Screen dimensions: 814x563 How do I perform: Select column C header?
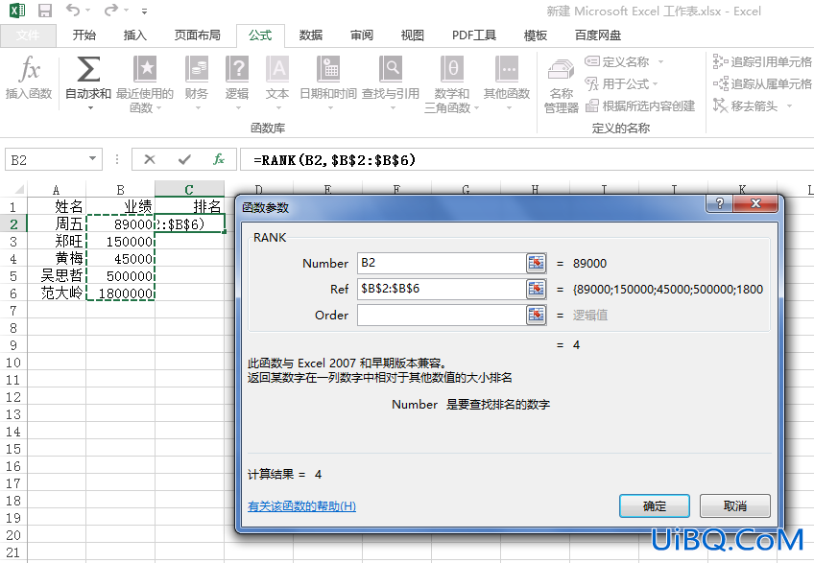(189, 189)
